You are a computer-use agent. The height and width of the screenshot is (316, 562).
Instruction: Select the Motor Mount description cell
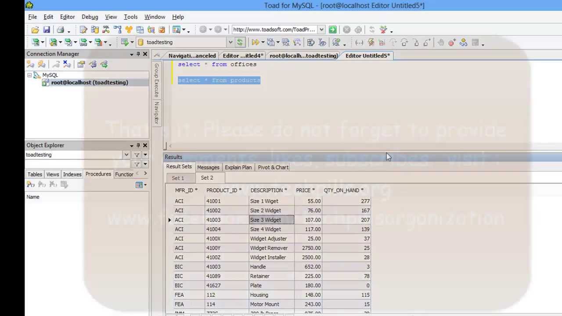point(271,304)
